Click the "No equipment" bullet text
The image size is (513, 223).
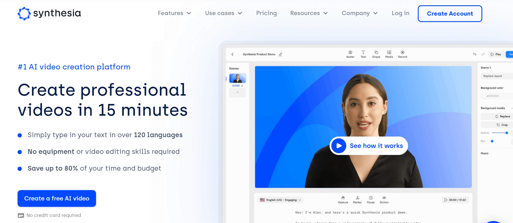coord(51,152)
